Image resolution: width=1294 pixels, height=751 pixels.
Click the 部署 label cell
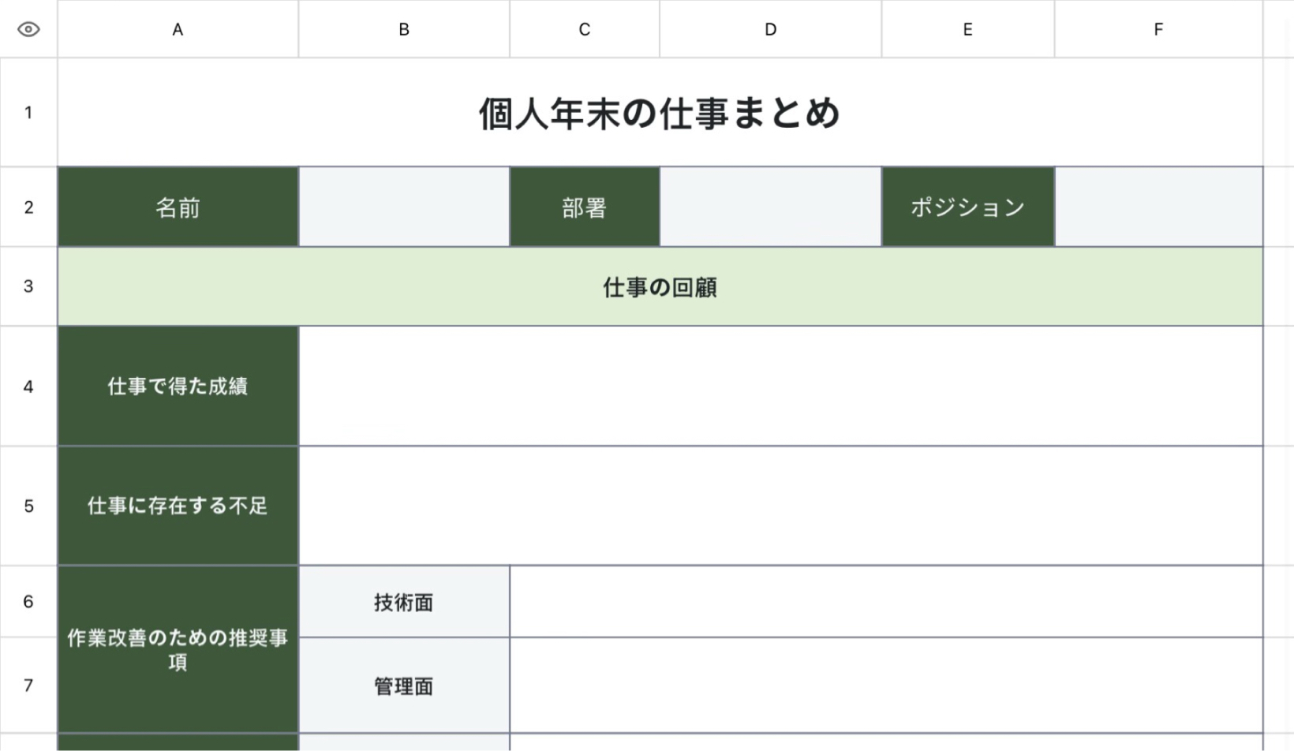585,207
